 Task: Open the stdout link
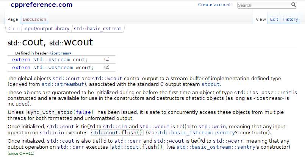pyautogui.click(x=211, y=84)
